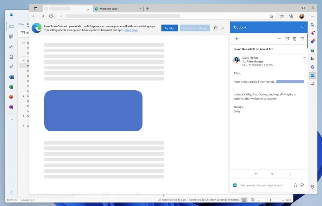The height and width of the screenshot is (206, 322).
Task: Close the Outlook side pane
Action: click(302, 27)
